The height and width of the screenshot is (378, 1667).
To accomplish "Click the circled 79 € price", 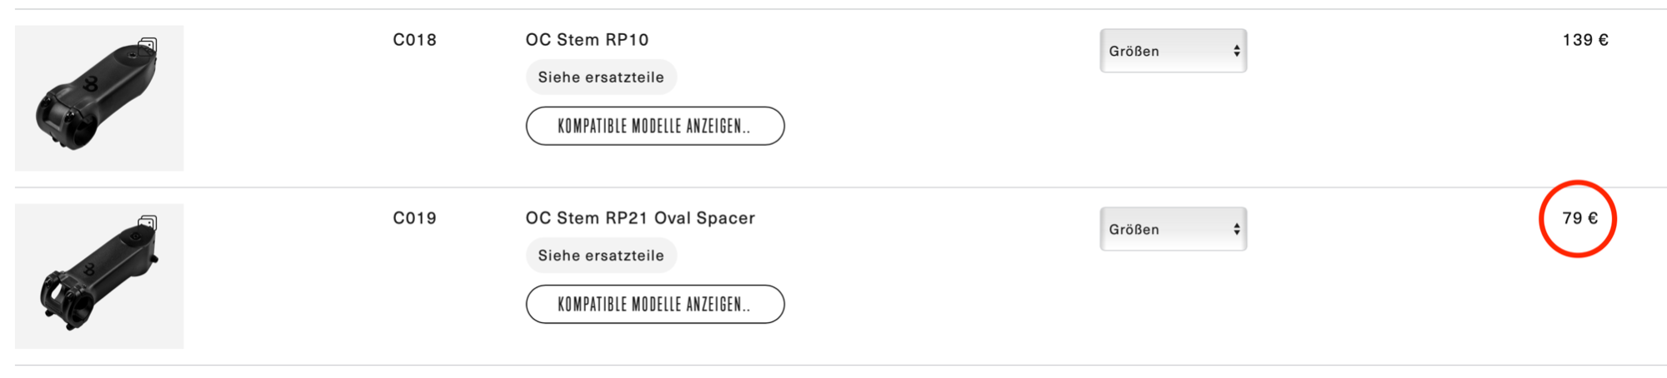I will click(x=1579, y=218).
